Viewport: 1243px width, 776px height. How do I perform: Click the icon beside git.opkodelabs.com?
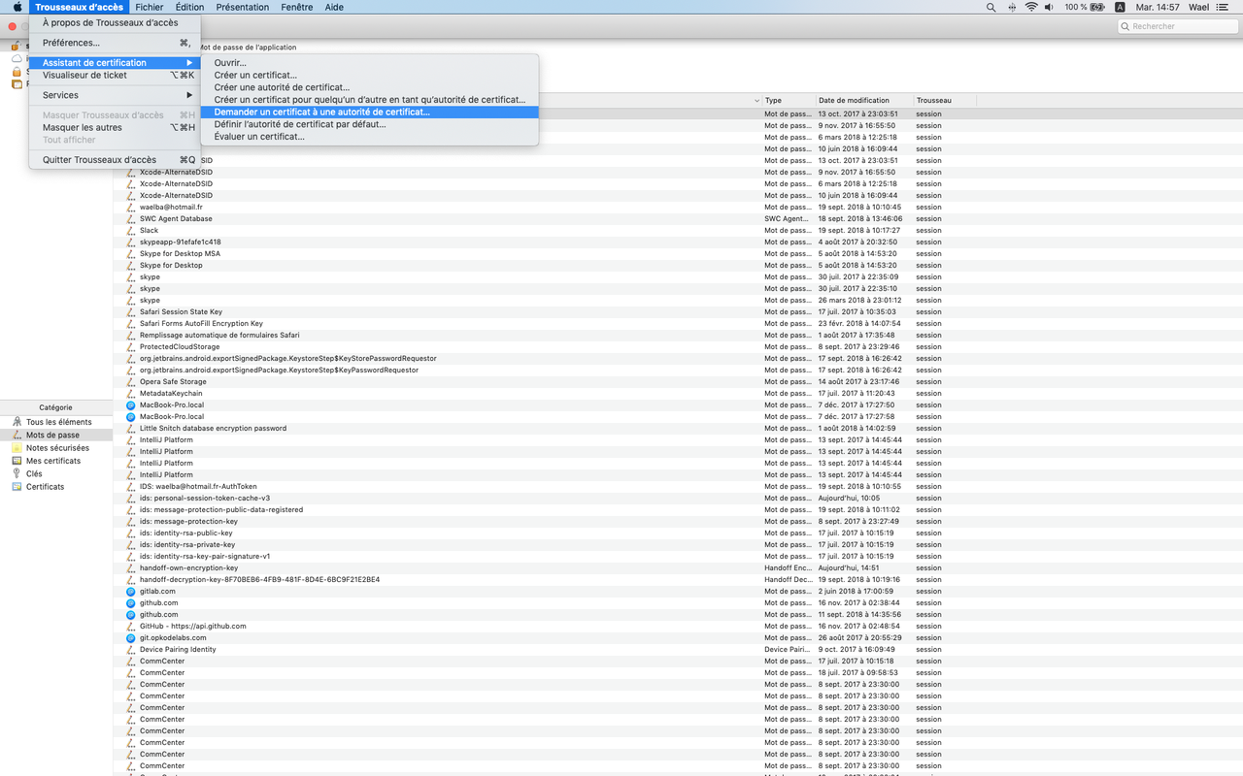tap(131, 637)
